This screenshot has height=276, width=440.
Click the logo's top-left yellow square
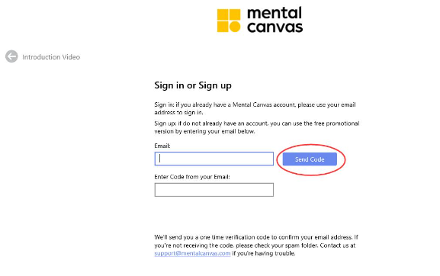(x=223, y=14)
